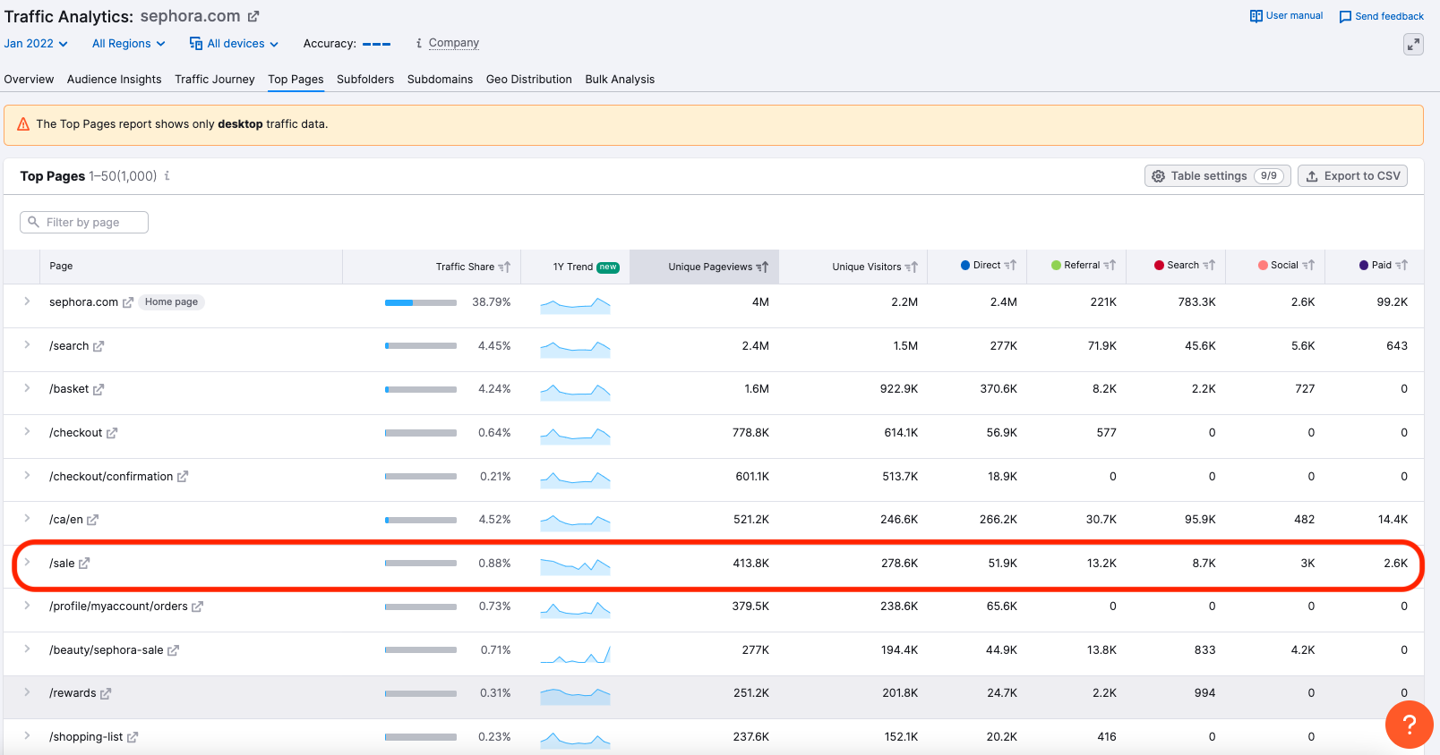The width and height of the screenshot is (1440, 755).
Task: Sort by Unique Pageviews column icon
Action: click(762, 267)
